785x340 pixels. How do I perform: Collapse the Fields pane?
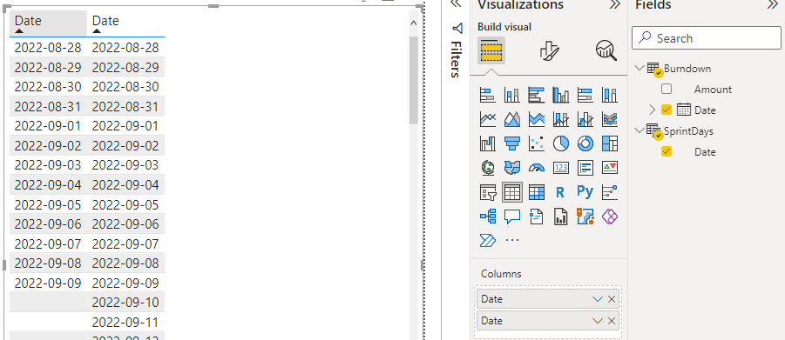pos(773,4)
